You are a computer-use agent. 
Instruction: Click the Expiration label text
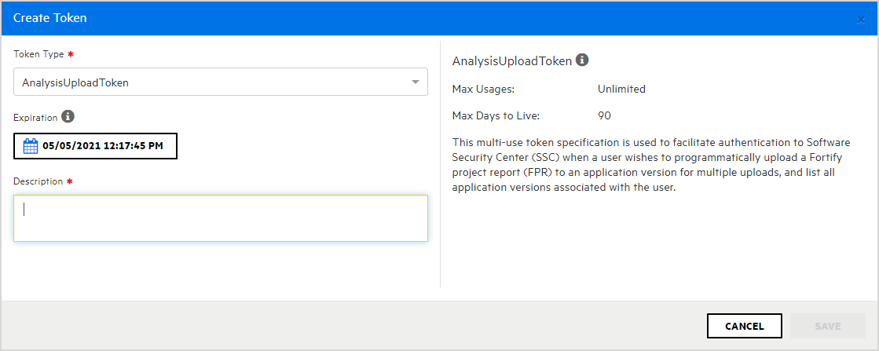(x=35, y=118)
